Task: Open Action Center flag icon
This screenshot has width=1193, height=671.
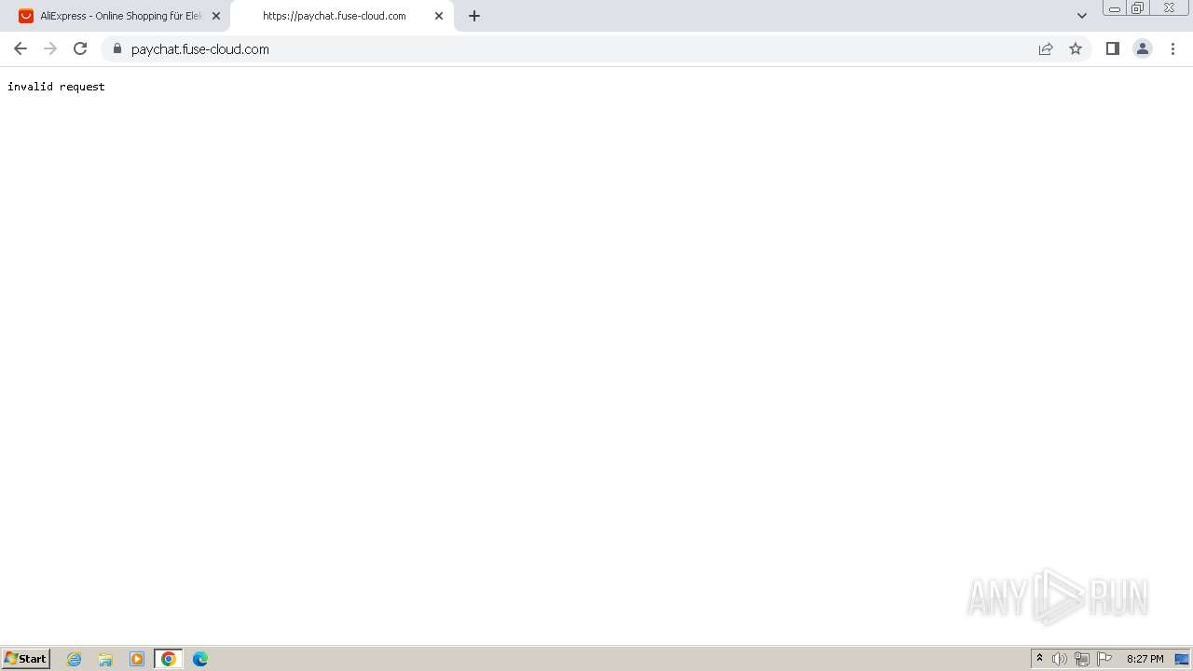Action: click(x=1104, y=659)
